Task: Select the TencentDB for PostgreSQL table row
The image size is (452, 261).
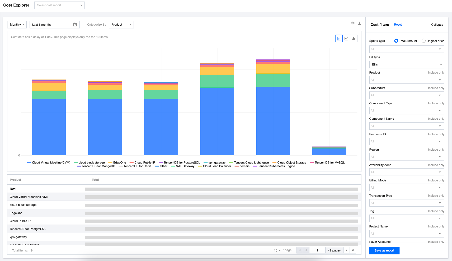Action: point(184,229)
